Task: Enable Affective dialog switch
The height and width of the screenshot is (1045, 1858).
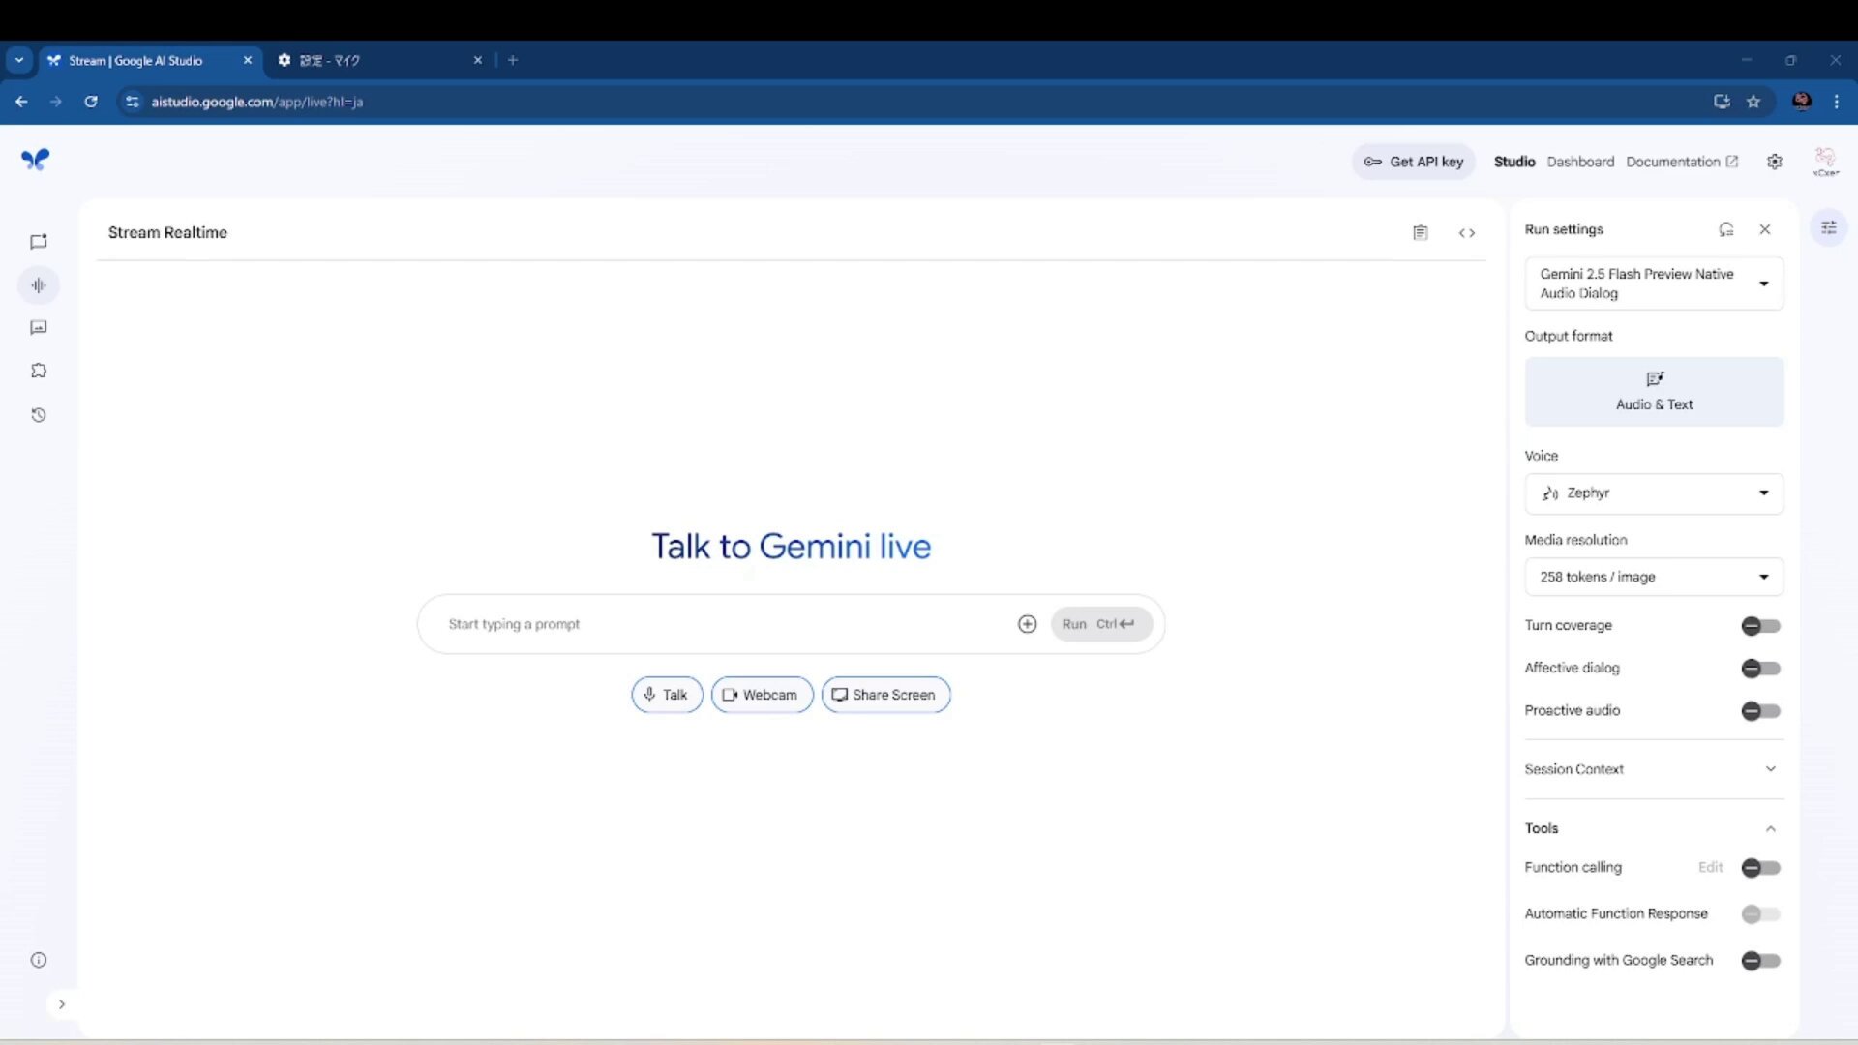Action: point(1760,669)
